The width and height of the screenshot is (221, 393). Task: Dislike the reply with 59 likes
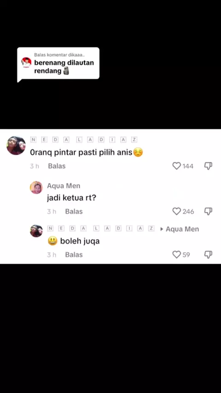[208, 254]
